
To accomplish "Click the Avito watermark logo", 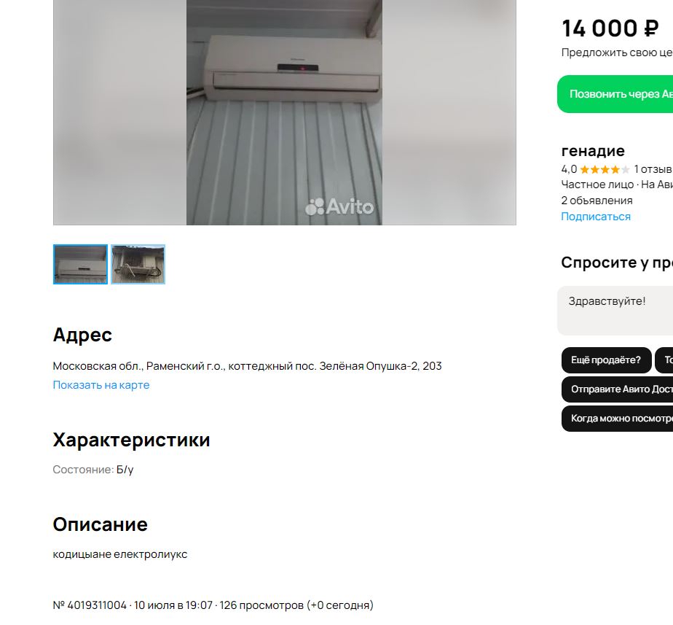I will pyautogui.click(x=339, y=207).
